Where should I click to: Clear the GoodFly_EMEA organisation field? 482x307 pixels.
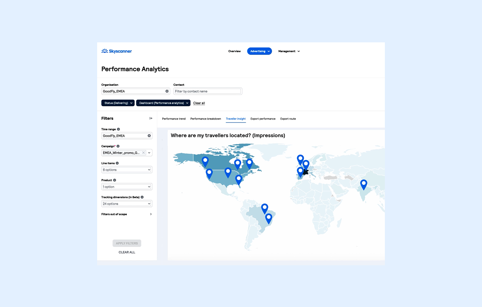(167, 91)
